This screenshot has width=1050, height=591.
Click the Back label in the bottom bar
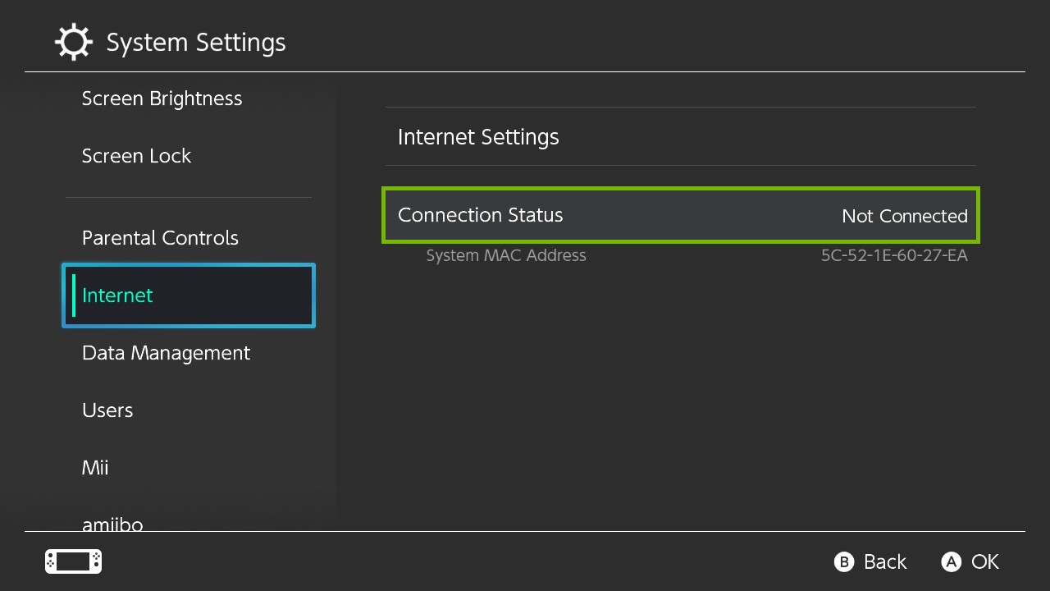click(884, 561)
